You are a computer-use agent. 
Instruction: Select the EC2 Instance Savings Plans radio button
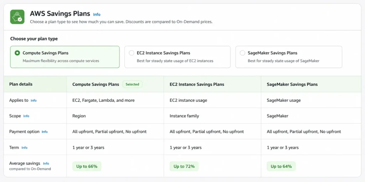[x=132, y=53]
